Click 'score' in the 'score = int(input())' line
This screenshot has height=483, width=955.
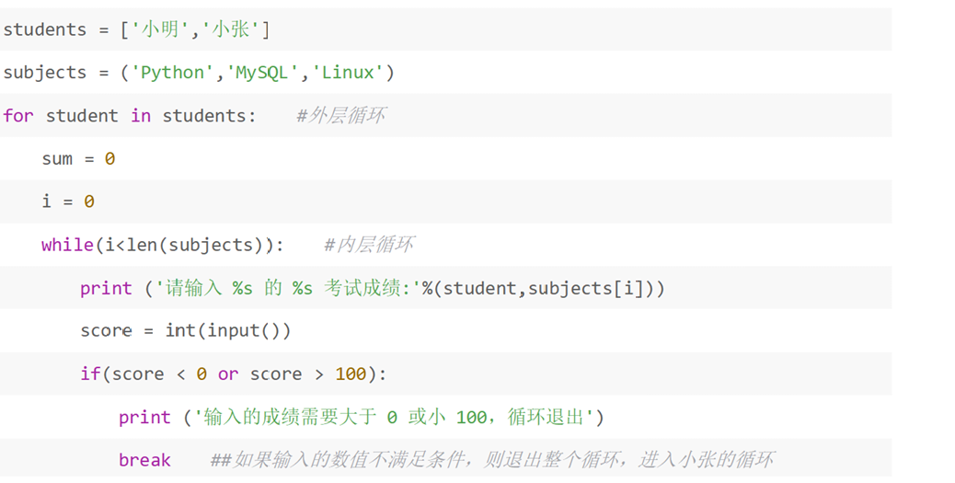[x=106, y=330]
